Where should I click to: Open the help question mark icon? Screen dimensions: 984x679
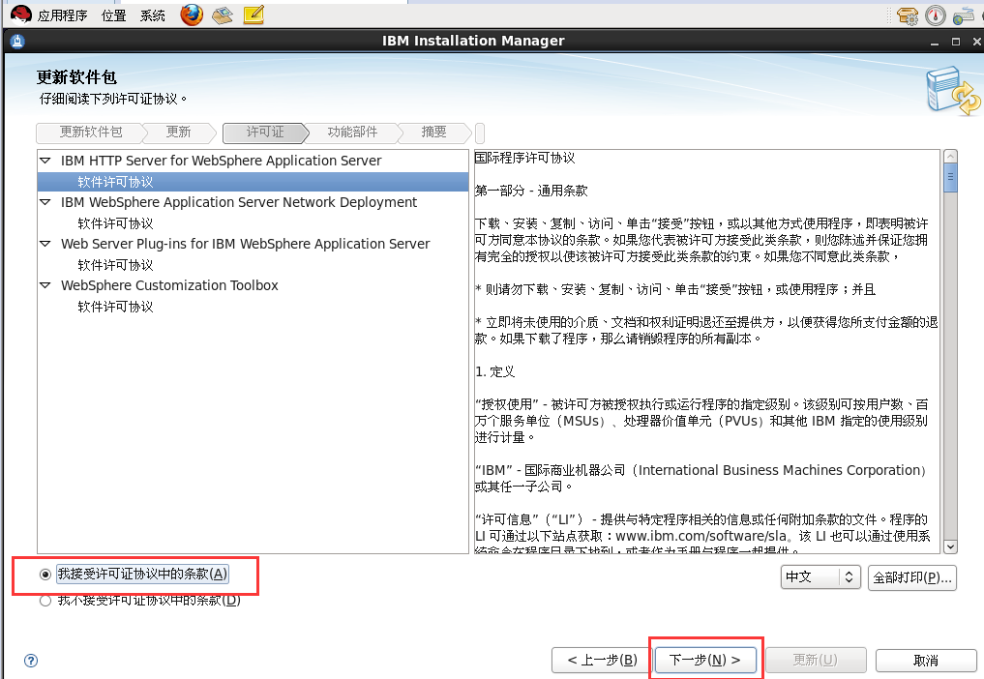click(x=31, y=661)
